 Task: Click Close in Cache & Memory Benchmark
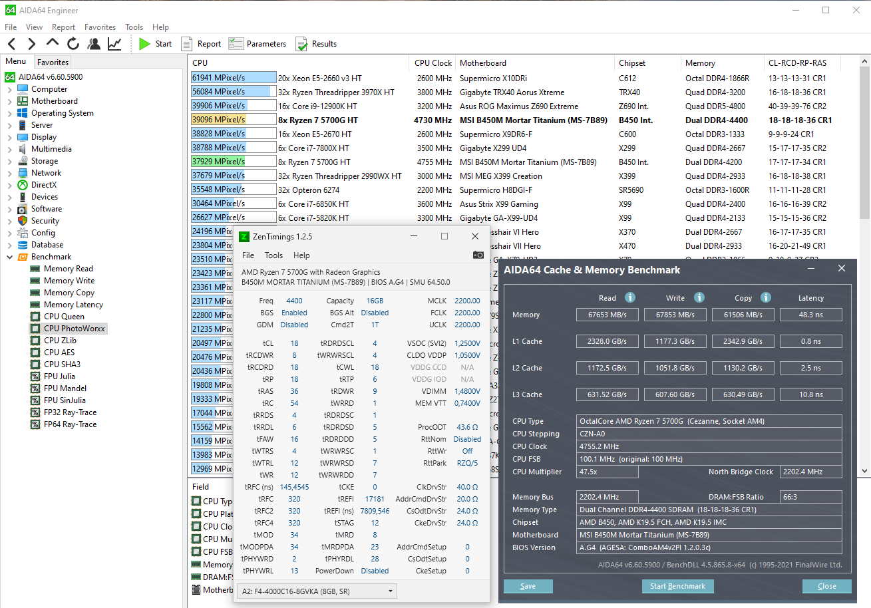point(827,586)
